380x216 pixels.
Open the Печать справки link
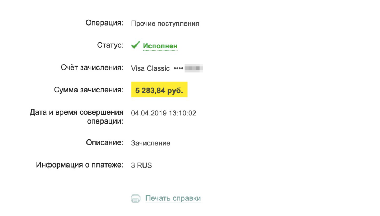tap(173, 198)
